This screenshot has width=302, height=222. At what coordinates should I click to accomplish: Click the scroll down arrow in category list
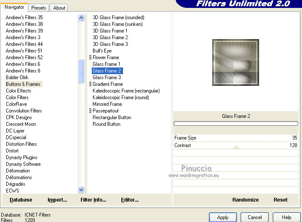coord(81,190)
